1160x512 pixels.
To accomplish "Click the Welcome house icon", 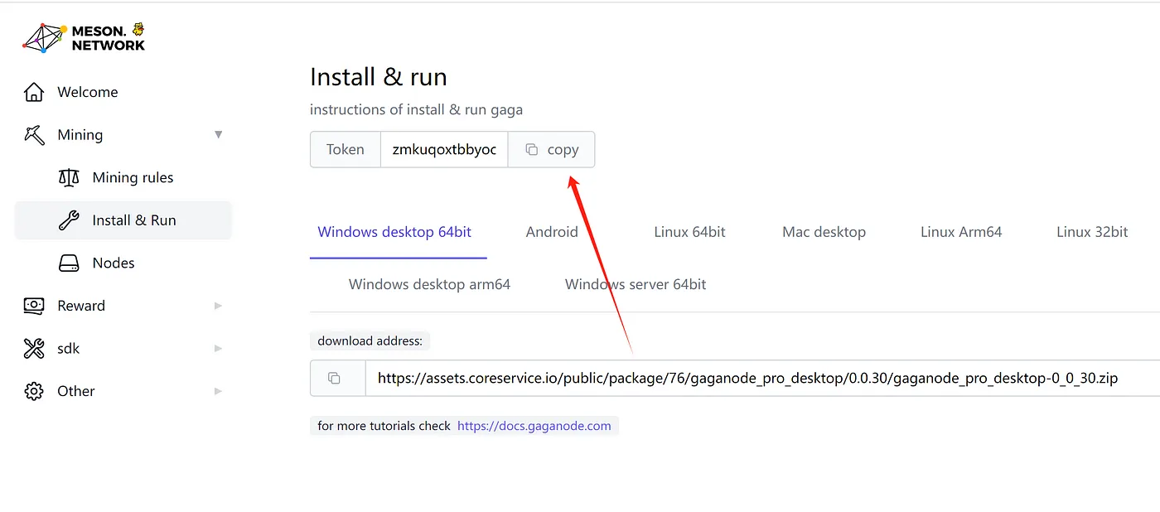I will [34, 92].
